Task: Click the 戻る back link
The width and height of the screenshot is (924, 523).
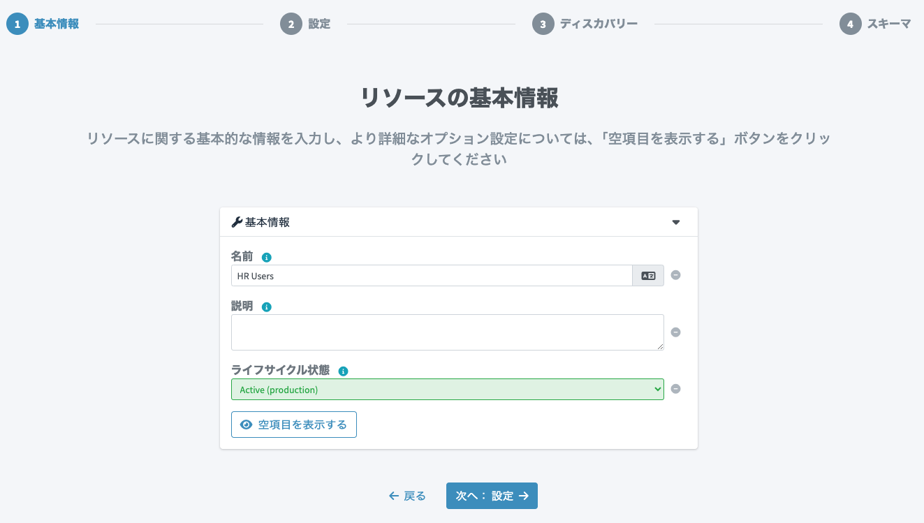Action: click(407, 496)
